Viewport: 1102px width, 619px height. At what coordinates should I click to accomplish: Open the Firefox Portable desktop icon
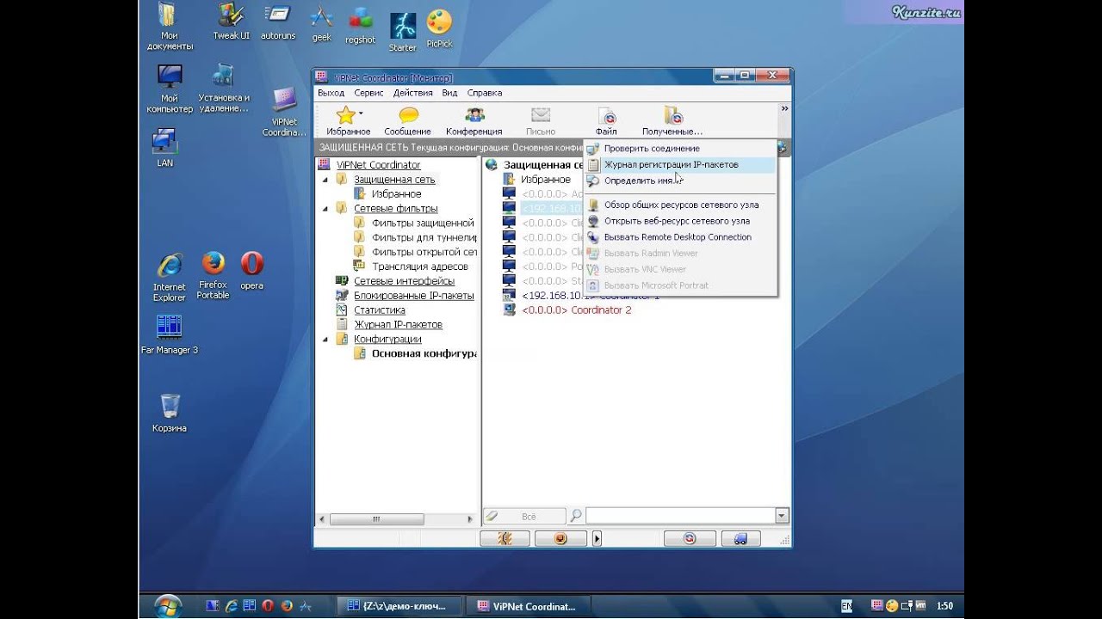(213, 274)
